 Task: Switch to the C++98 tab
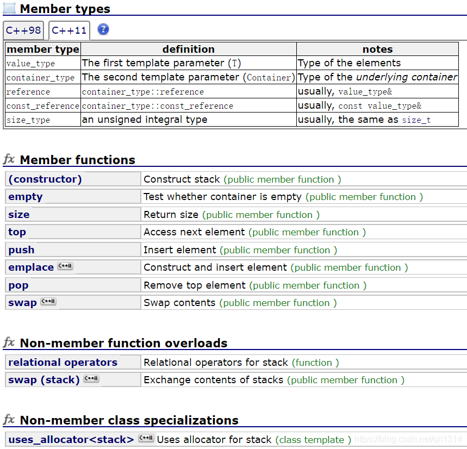click(23, 30)
